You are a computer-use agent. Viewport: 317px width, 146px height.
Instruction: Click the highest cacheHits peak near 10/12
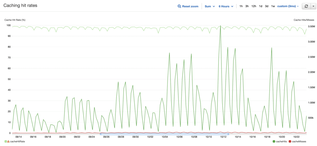(220, 26)
